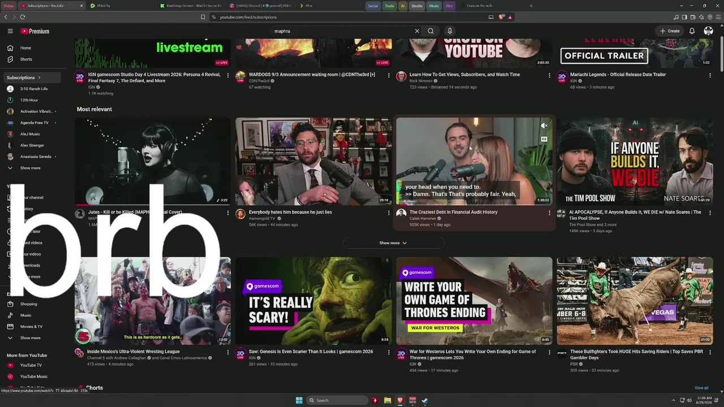
Task: Open a new browser tab
Action: point(531,6)
